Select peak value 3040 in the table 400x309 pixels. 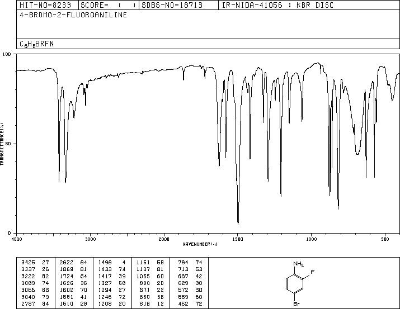tap(28, 297)
